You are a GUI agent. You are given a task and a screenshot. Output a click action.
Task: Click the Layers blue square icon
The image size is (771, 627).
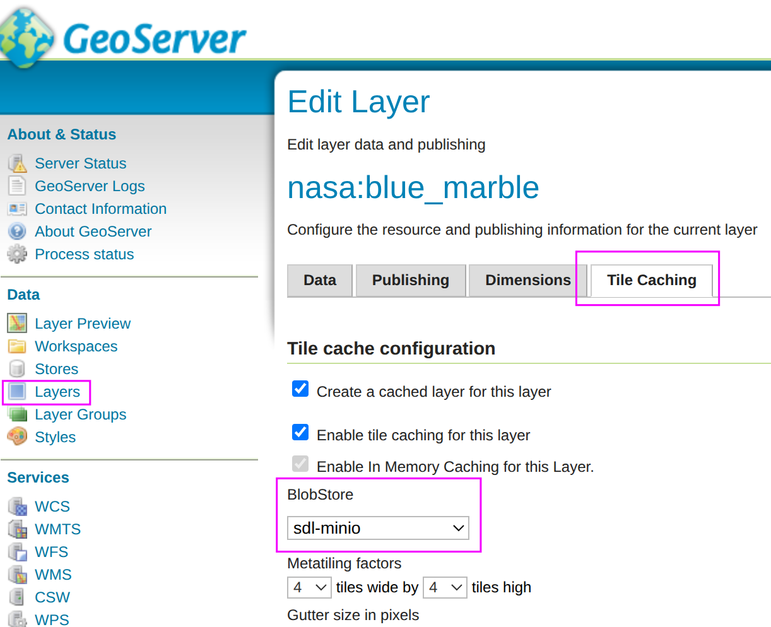[17, 392]
